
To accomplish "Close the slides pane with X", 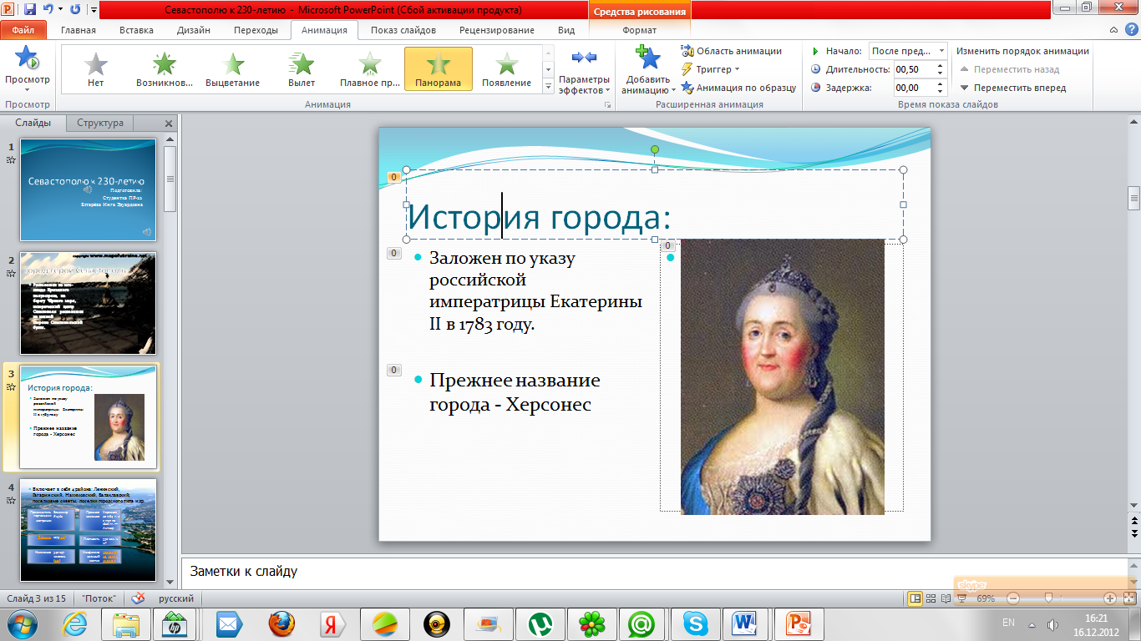I will tap(169, 124).
